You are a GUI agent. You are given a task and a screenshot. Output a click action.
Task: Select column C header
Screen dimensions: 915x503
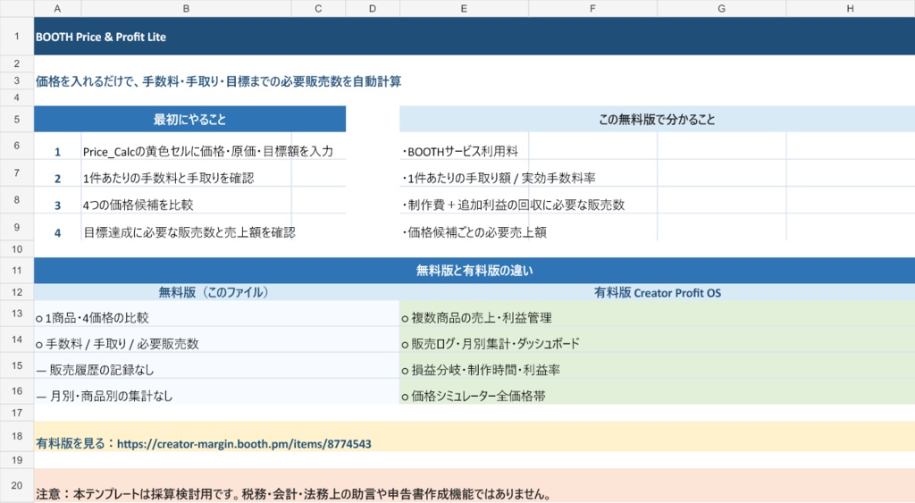(318, 8)
